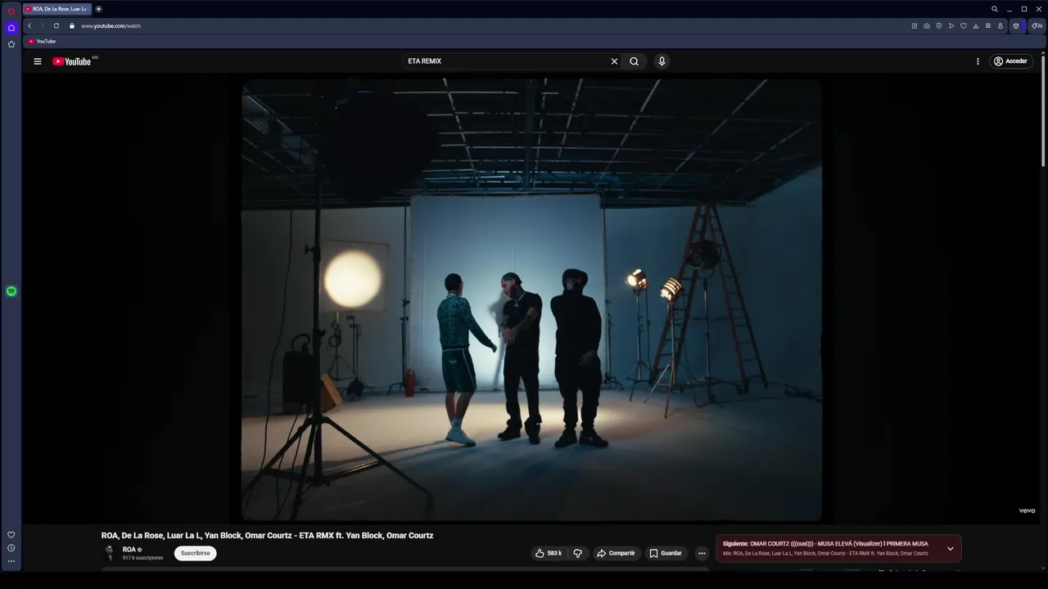Open the tab search magnifier in title bar
Screen dimensions: 1048x589
(995, 9)
